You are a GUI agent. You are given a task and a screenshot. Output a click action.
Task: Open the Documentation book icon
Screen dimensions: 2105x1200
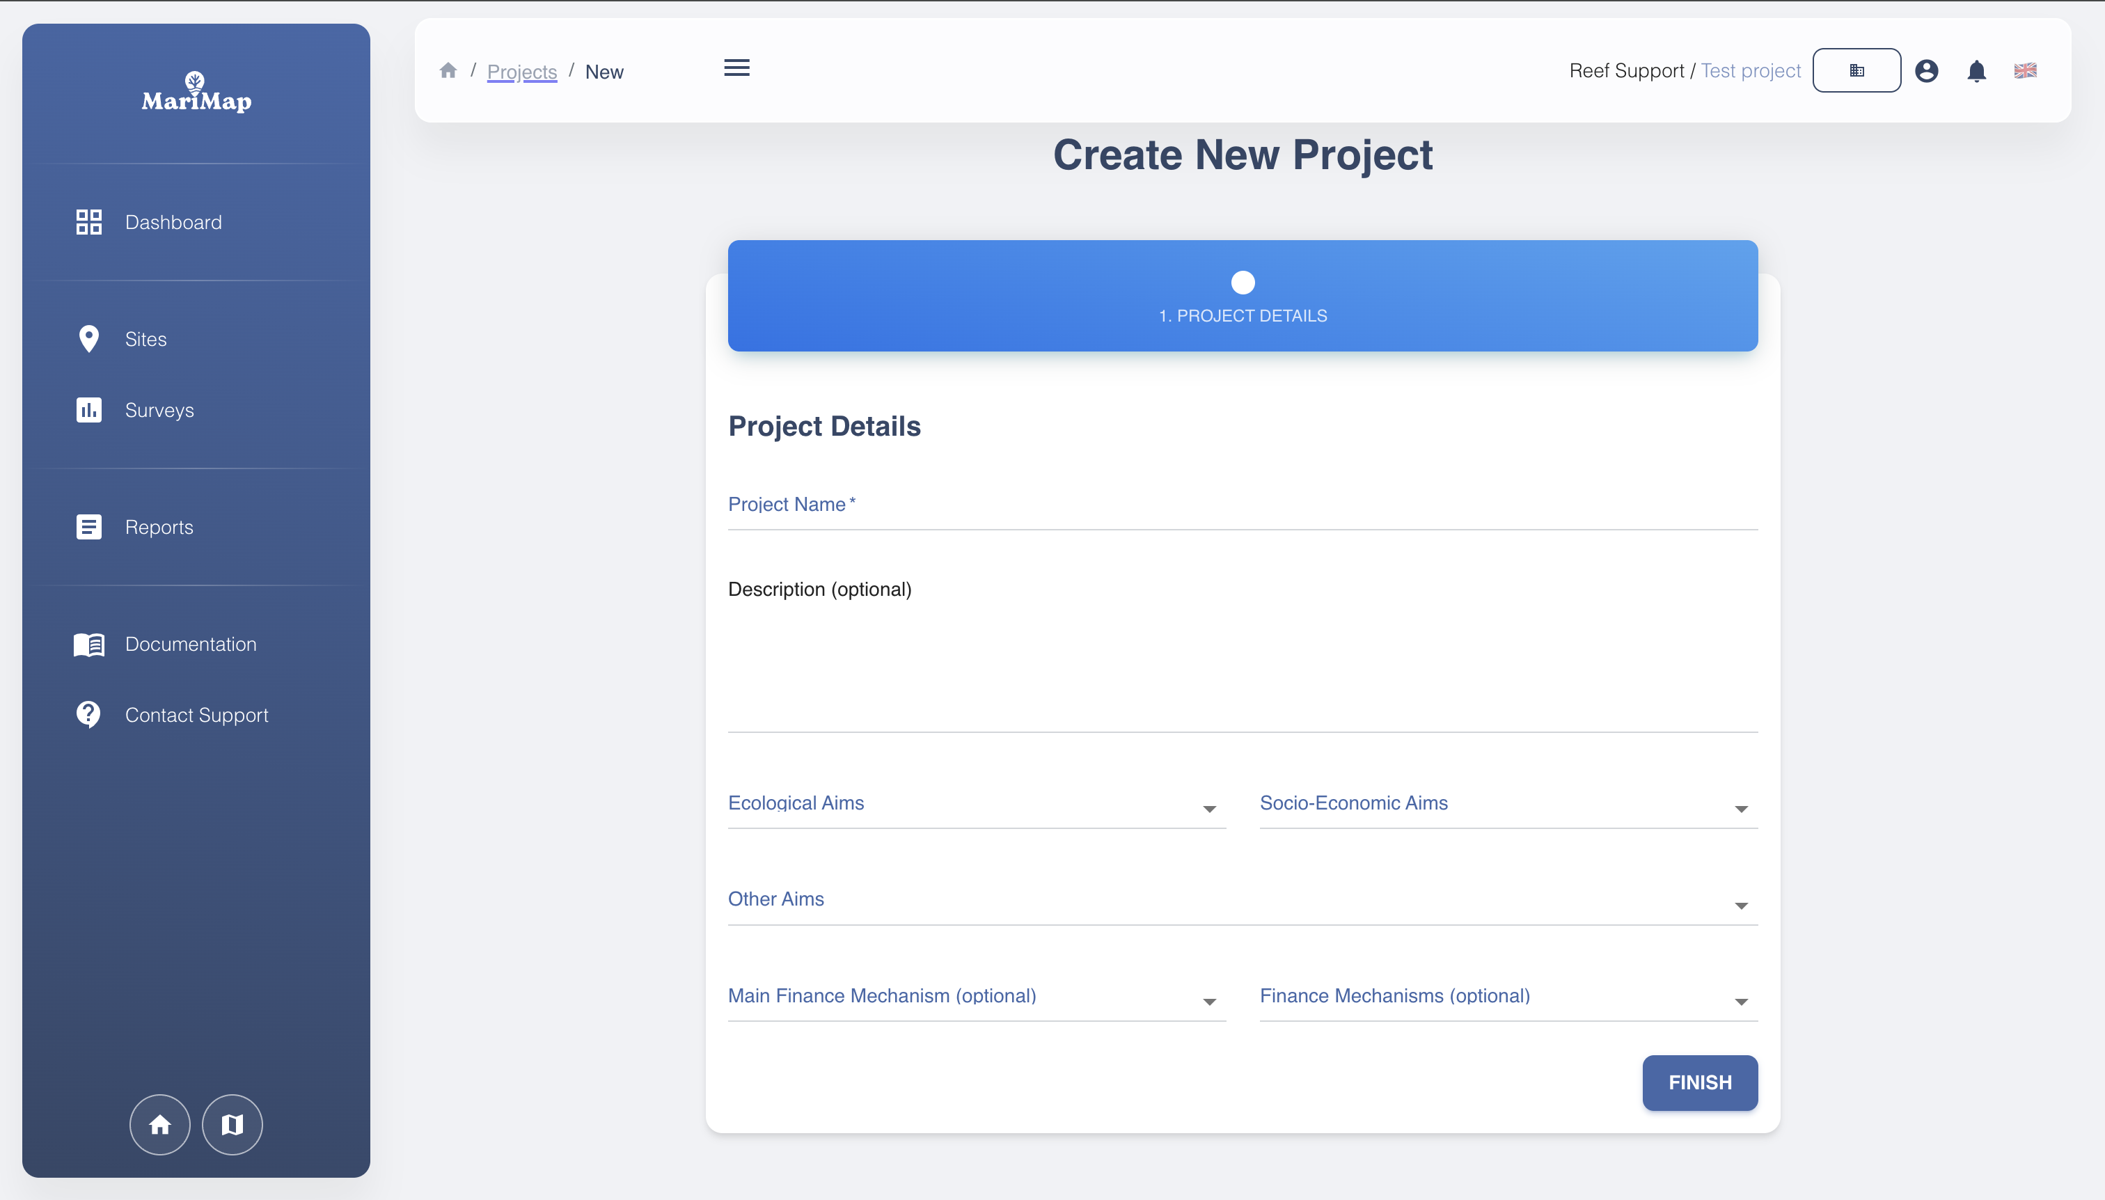tap(88, 645)
